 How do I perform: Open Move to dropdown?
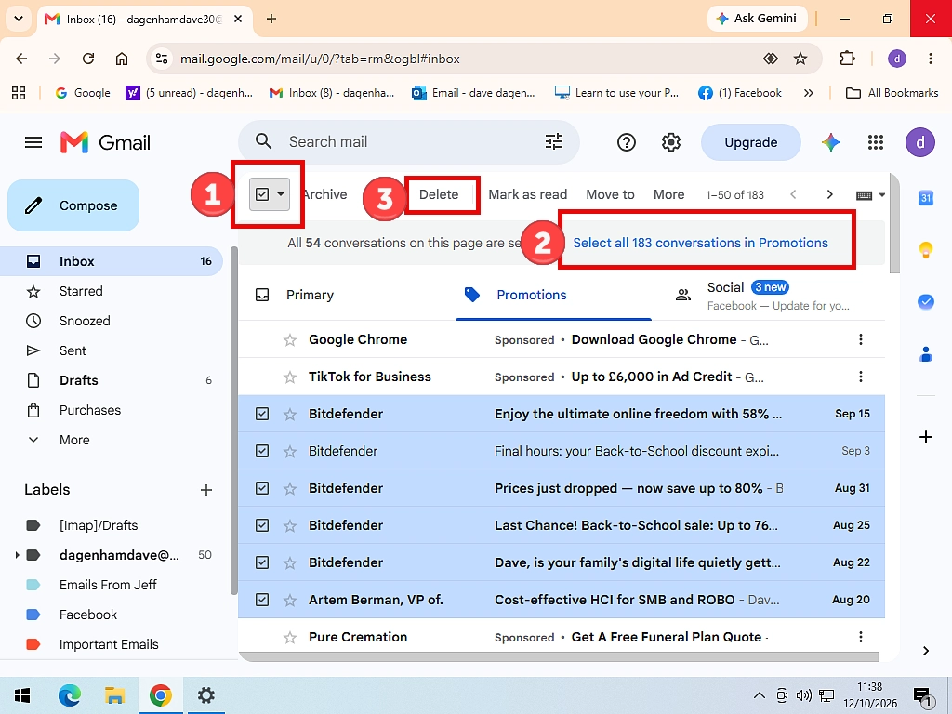point(610,194)
